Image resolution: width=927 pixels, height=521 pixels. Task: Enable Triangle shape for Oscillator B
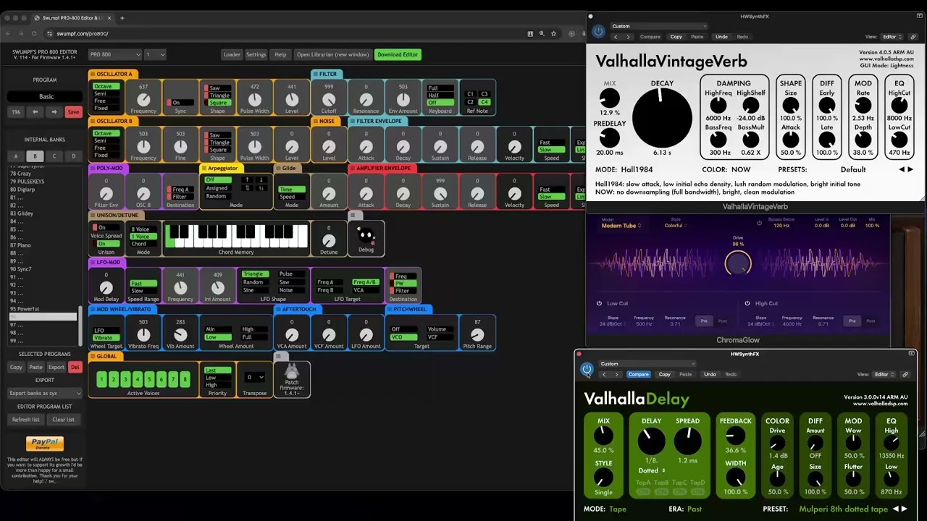(218, 143)
